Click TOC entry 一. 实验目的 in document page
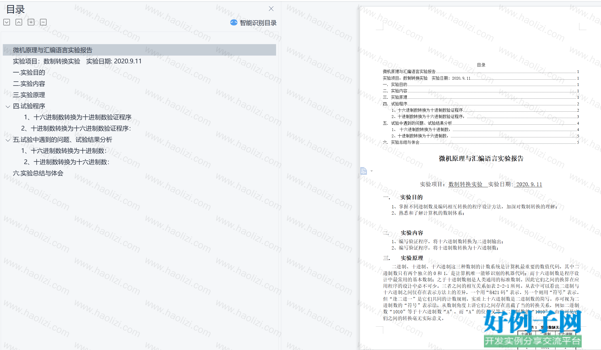601x350 pixels. pyautogui.click(x=481, y=84)
